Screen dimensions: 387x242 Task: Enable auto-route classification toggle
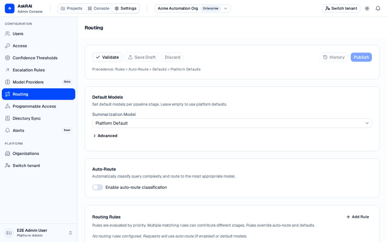point(98,187)
